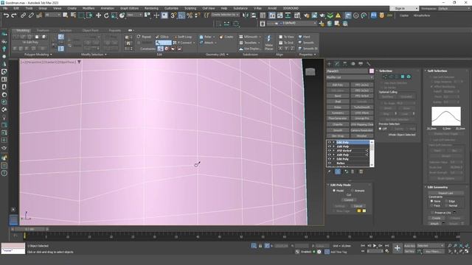Click the TurboSmooth modifier button
The image size is (472, 265).
tap(362, 107)
